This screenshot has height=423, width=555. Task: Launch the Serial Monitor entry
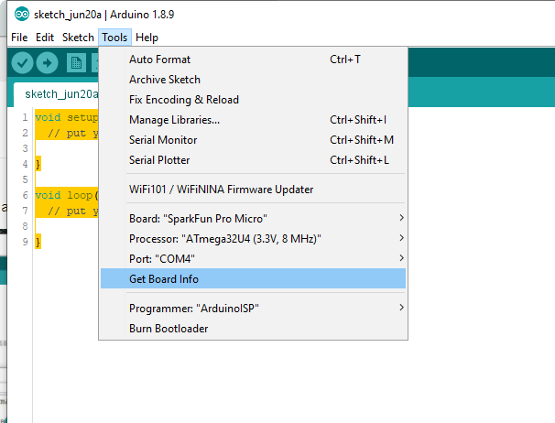[x=253, y=140]
